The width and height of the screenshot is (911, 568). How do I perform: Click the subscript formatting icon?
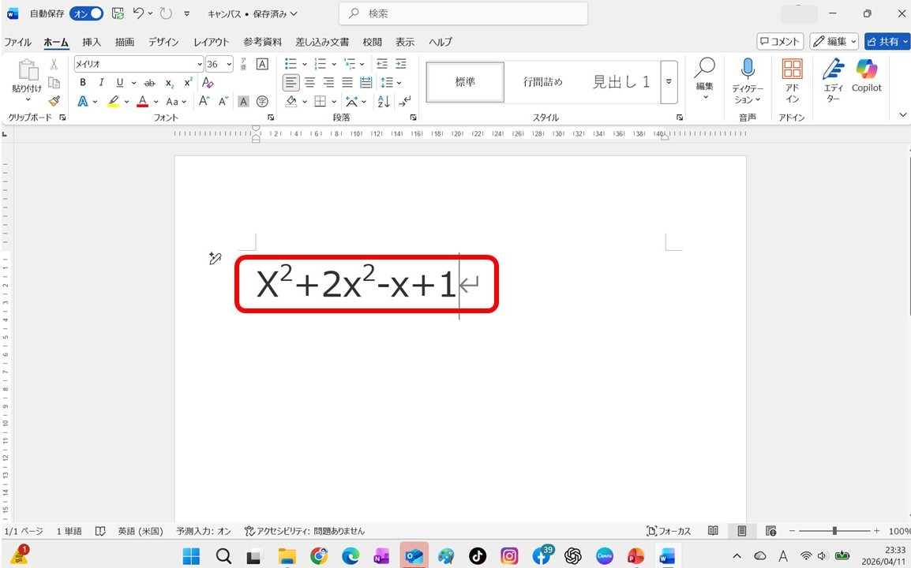pos(170,83)
